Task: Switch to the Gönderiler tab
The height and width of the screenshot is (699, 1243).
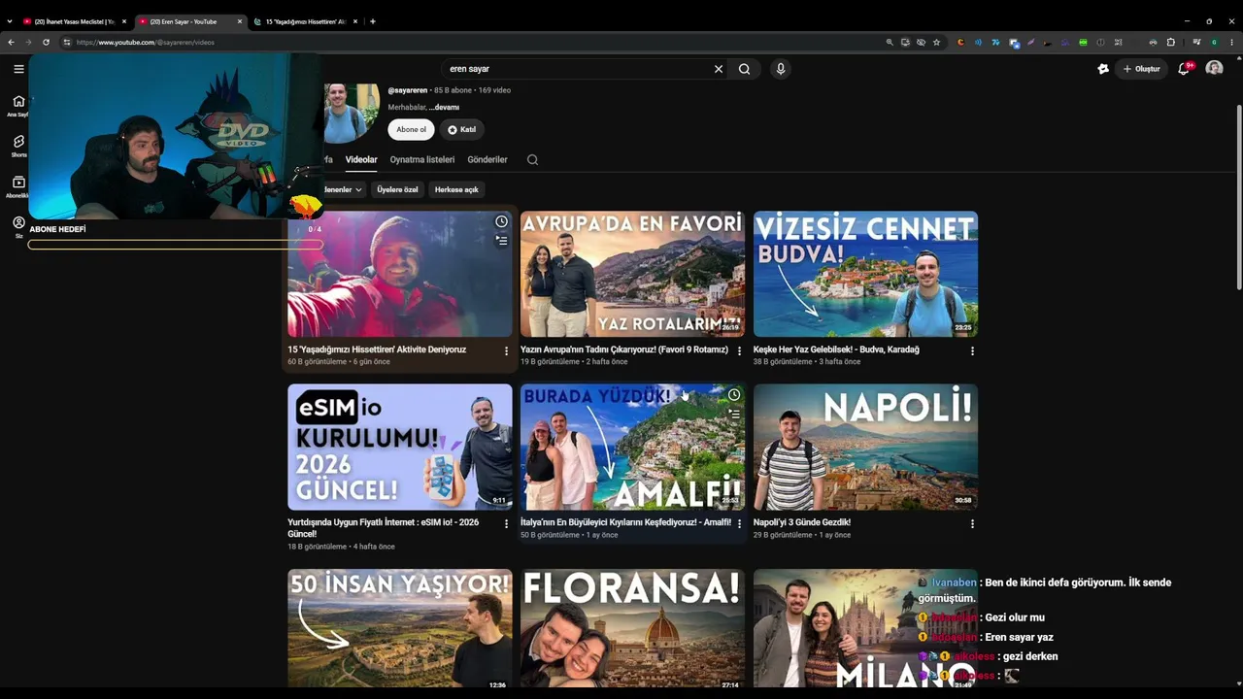Action: 487,159
